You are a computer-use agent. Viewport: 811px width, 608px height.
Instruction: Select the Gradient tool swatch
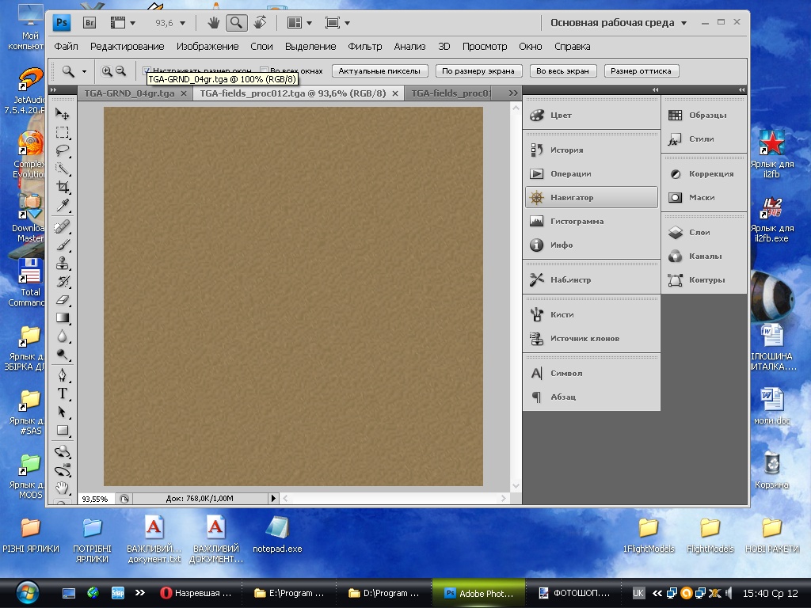tap(63, 318)
